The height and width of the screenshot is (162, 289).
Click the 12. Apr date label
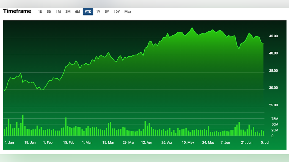[147, 142]
